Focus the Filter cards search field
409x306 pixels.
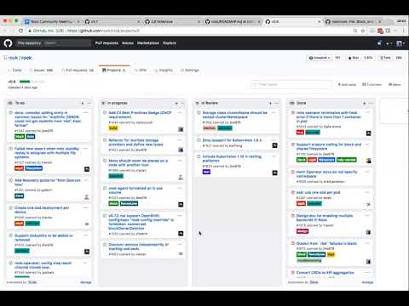[x=291, y=84]
